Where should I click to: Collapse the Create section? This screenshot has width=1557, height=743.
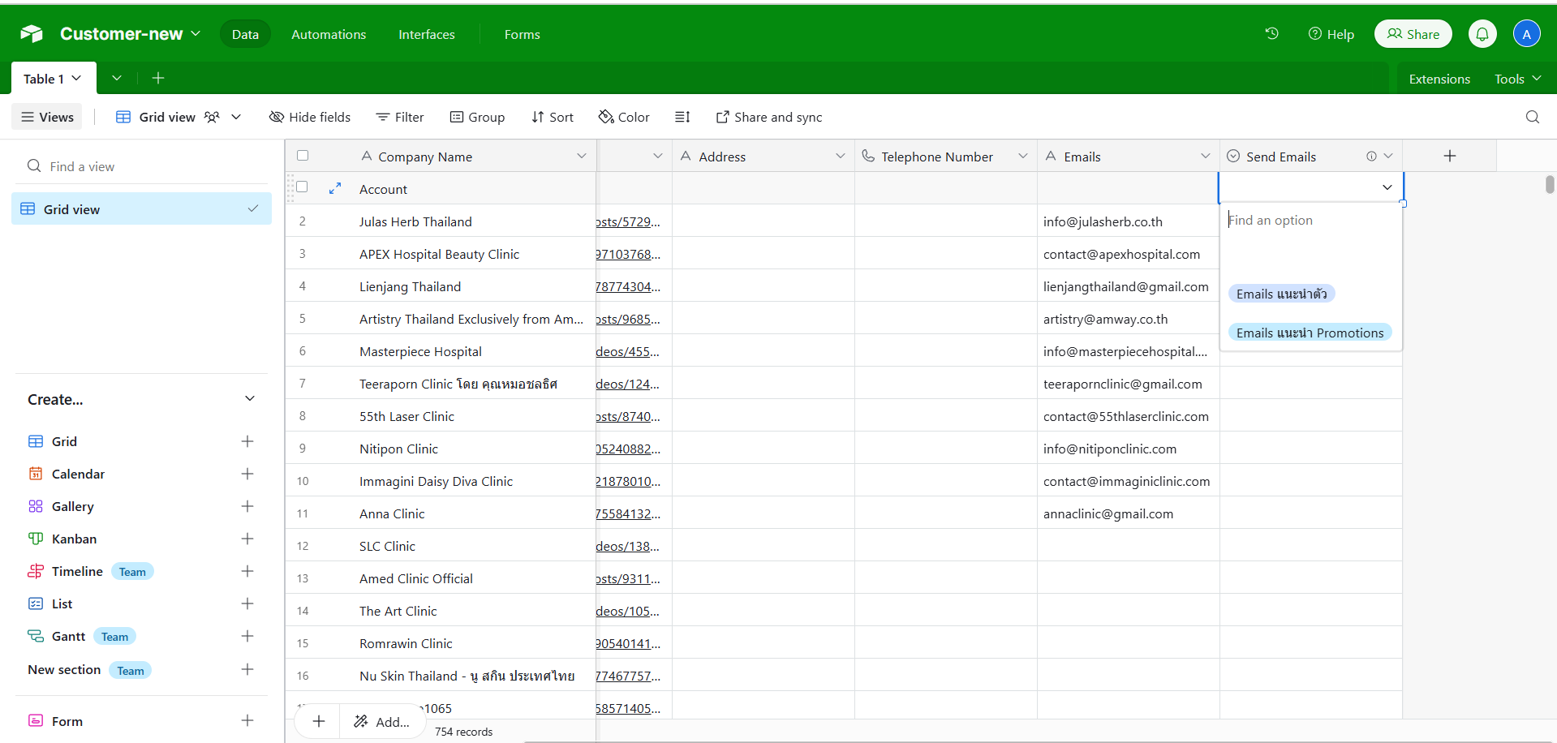[249, 399]
